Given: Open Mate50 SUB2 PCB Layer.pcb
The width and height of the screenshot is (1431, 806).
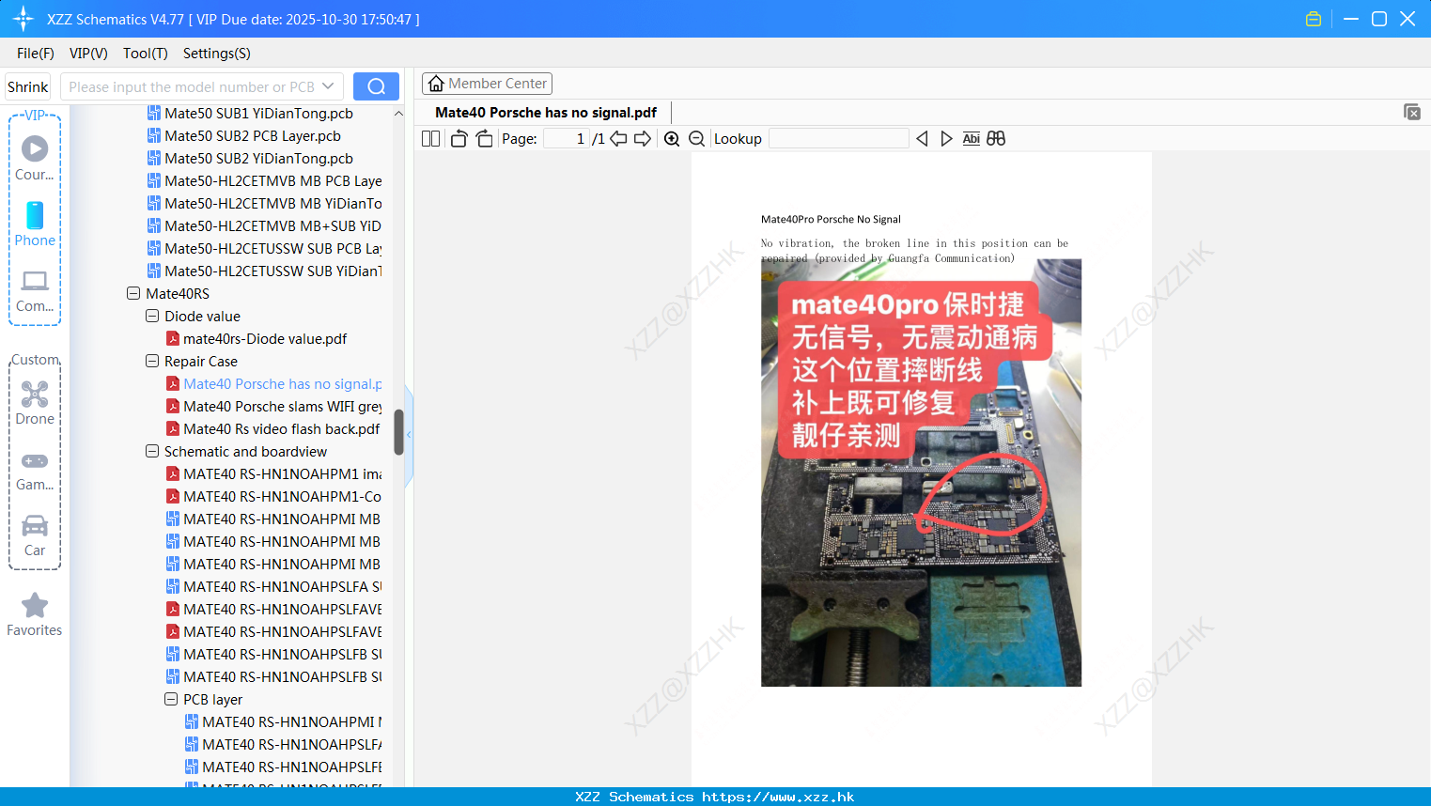Looking at the screenshot, I should click(x=253, y=136).
